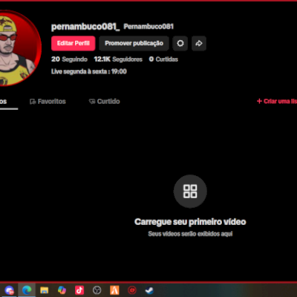Open the chat app with notification badge
Viewport: 297px width, 297px height.
click(9, 290)
